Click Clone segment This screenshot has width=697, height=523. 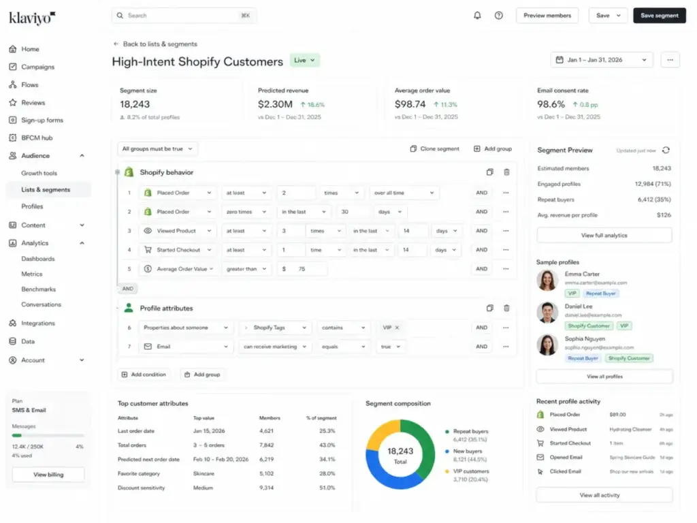[434, 149]
